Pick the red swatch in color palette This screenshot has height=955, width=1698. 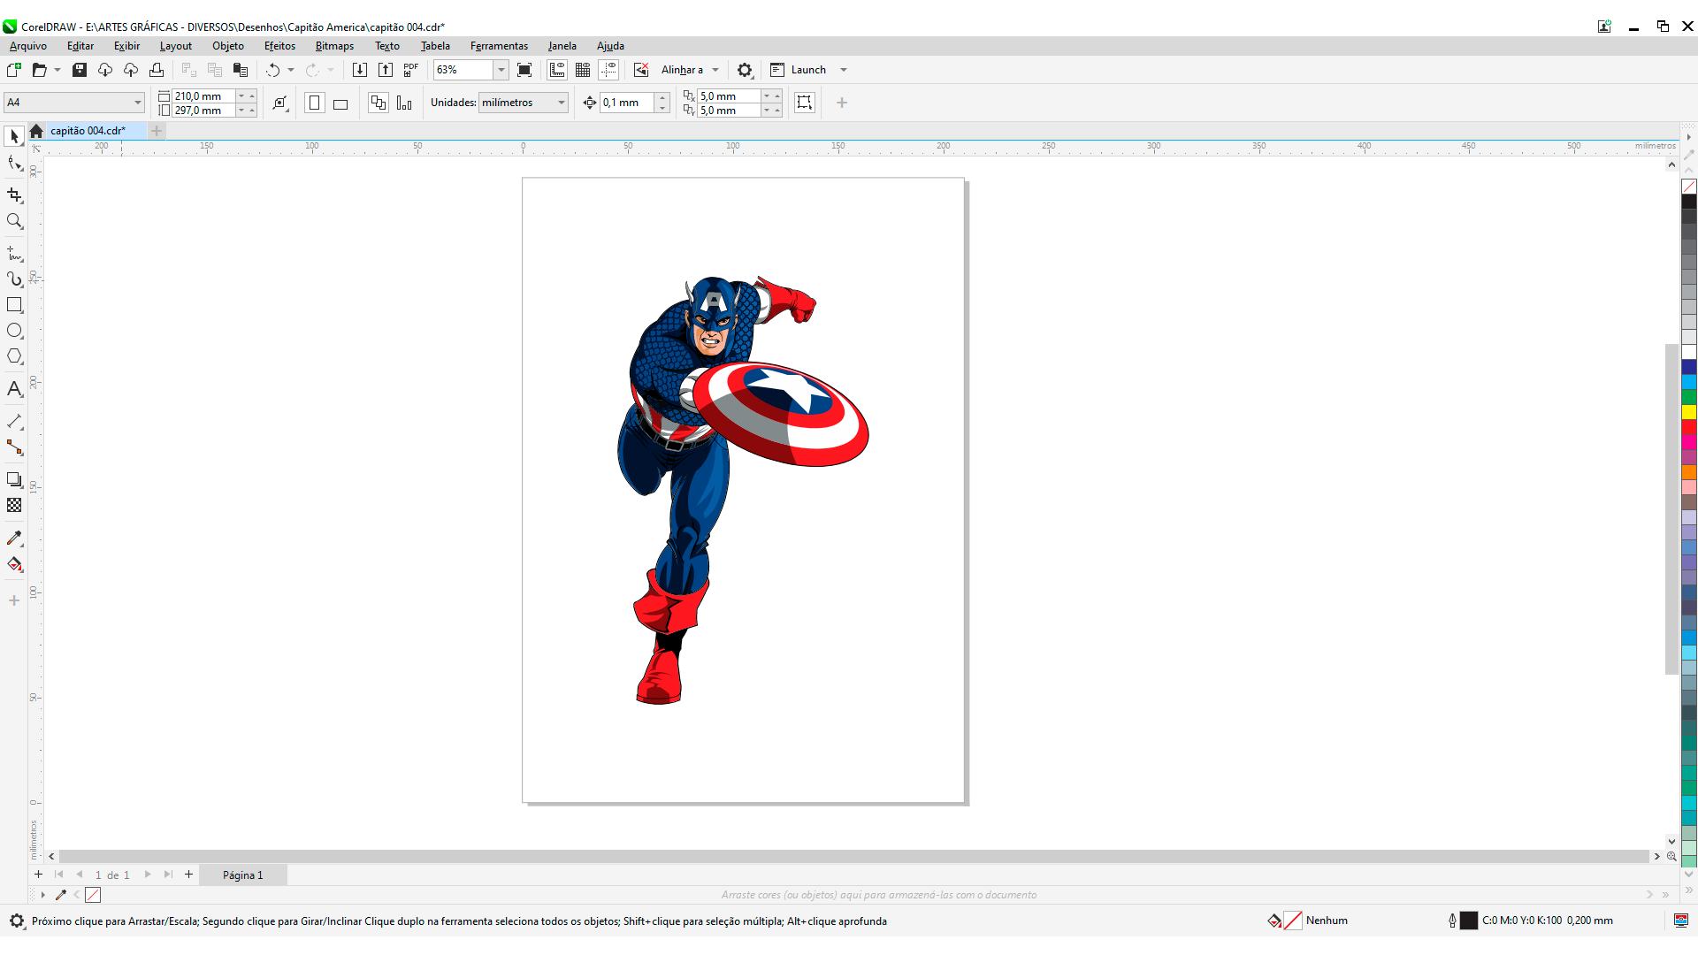1689,427
